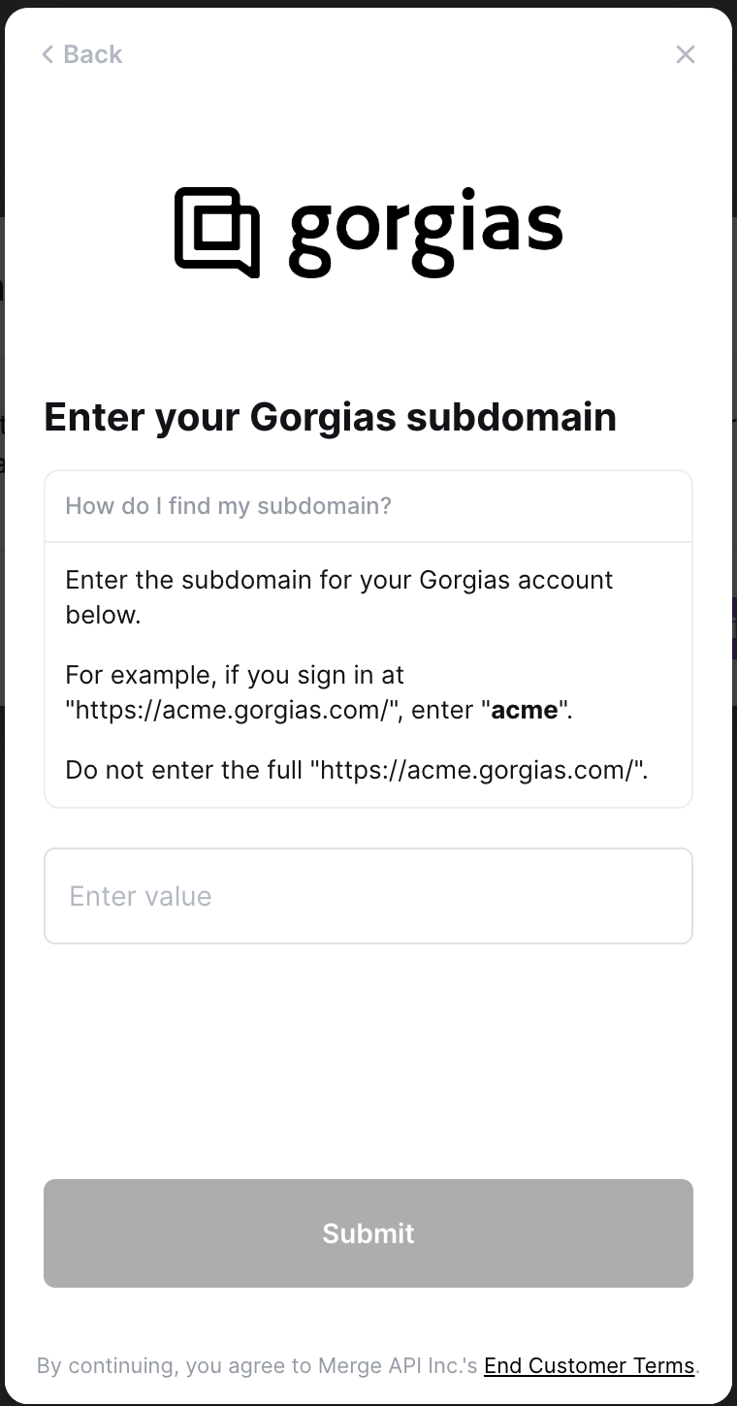Close the dialog with the X icon
This screenshot has width=737, height=1406.
pyautogui.click(x=686, y=54)
